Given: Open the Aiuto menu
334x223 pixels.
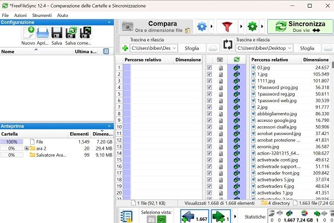Looking at the screenshot, I should coord(62,15).
